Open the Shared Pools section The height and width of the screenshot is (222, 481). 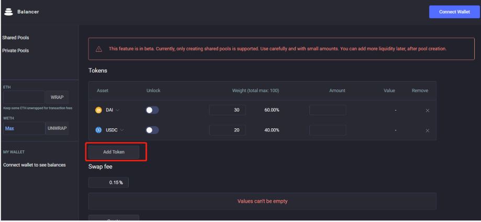[x=16, y=38]
